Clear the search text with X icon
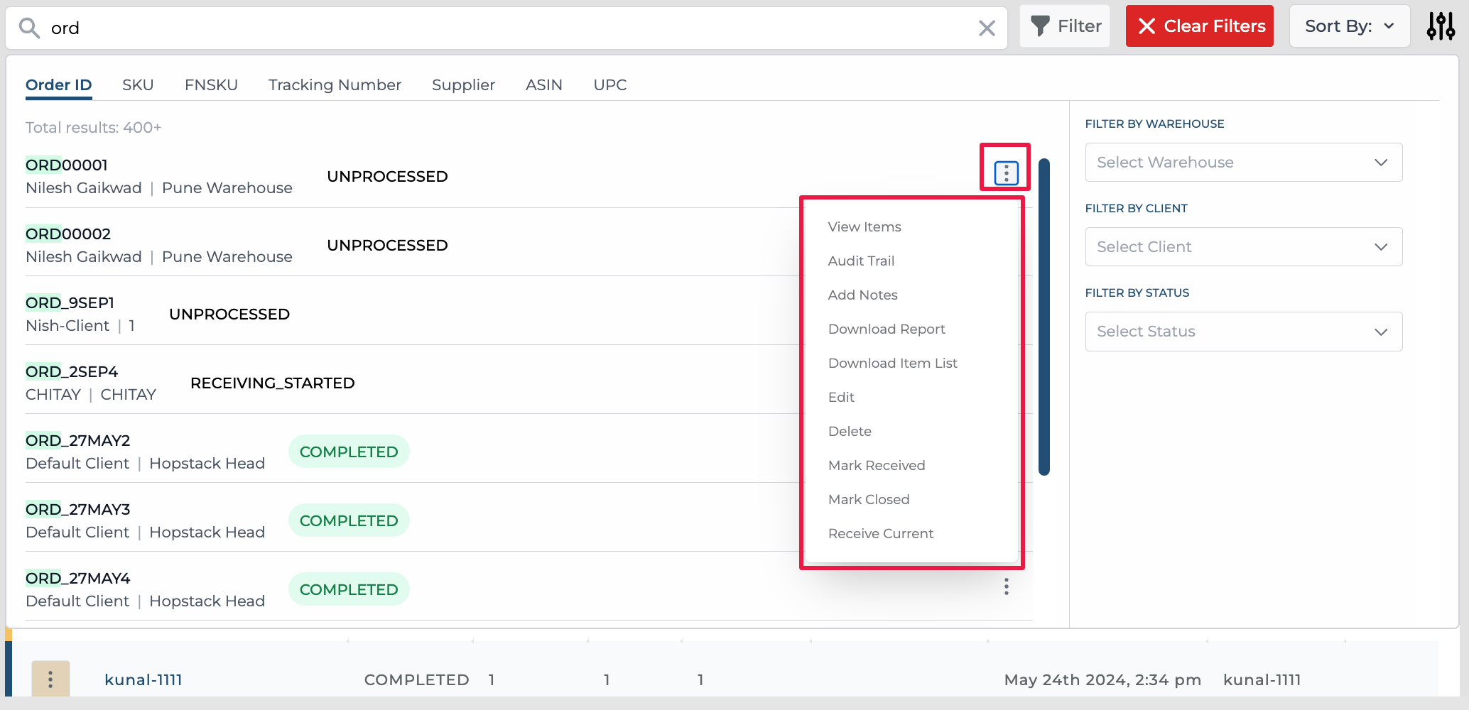1469x710 pixels. (987, 28)
